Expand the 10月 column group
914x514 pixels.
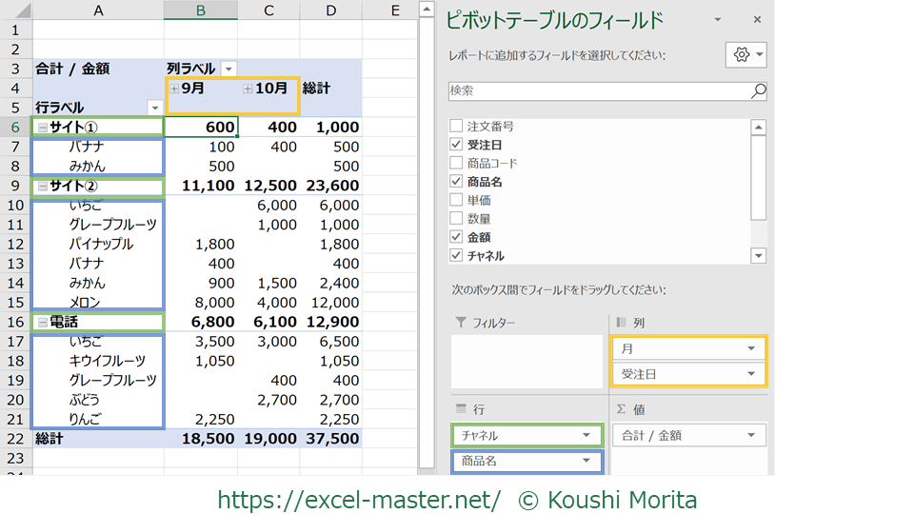pos(248,89)
